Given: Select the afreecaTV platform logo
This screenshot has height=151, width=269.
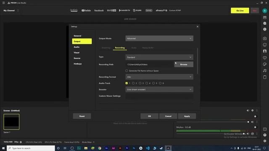Looking at the screenshot, I should (161, 10).
